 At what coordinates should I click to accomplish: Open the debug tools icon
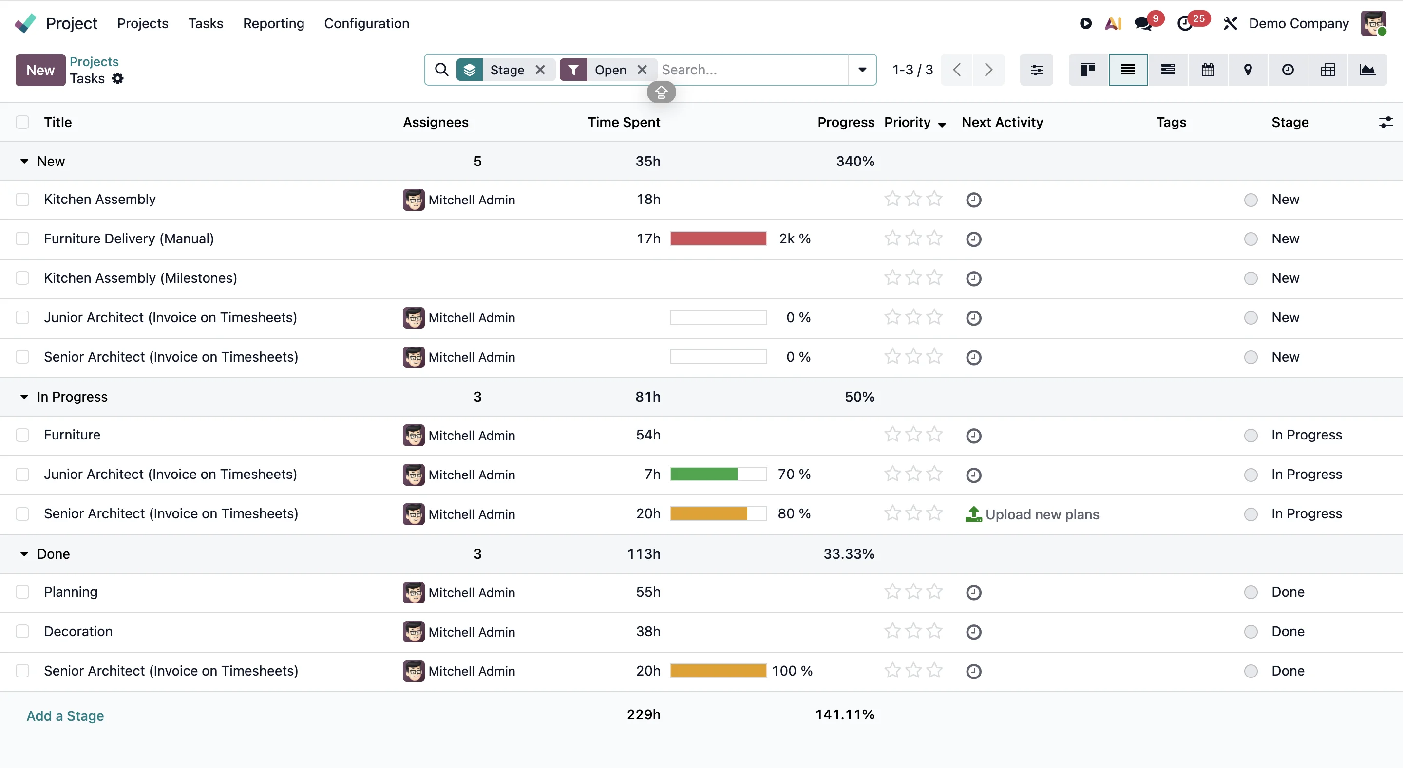pyautogui.click(x=1231, y=23)
